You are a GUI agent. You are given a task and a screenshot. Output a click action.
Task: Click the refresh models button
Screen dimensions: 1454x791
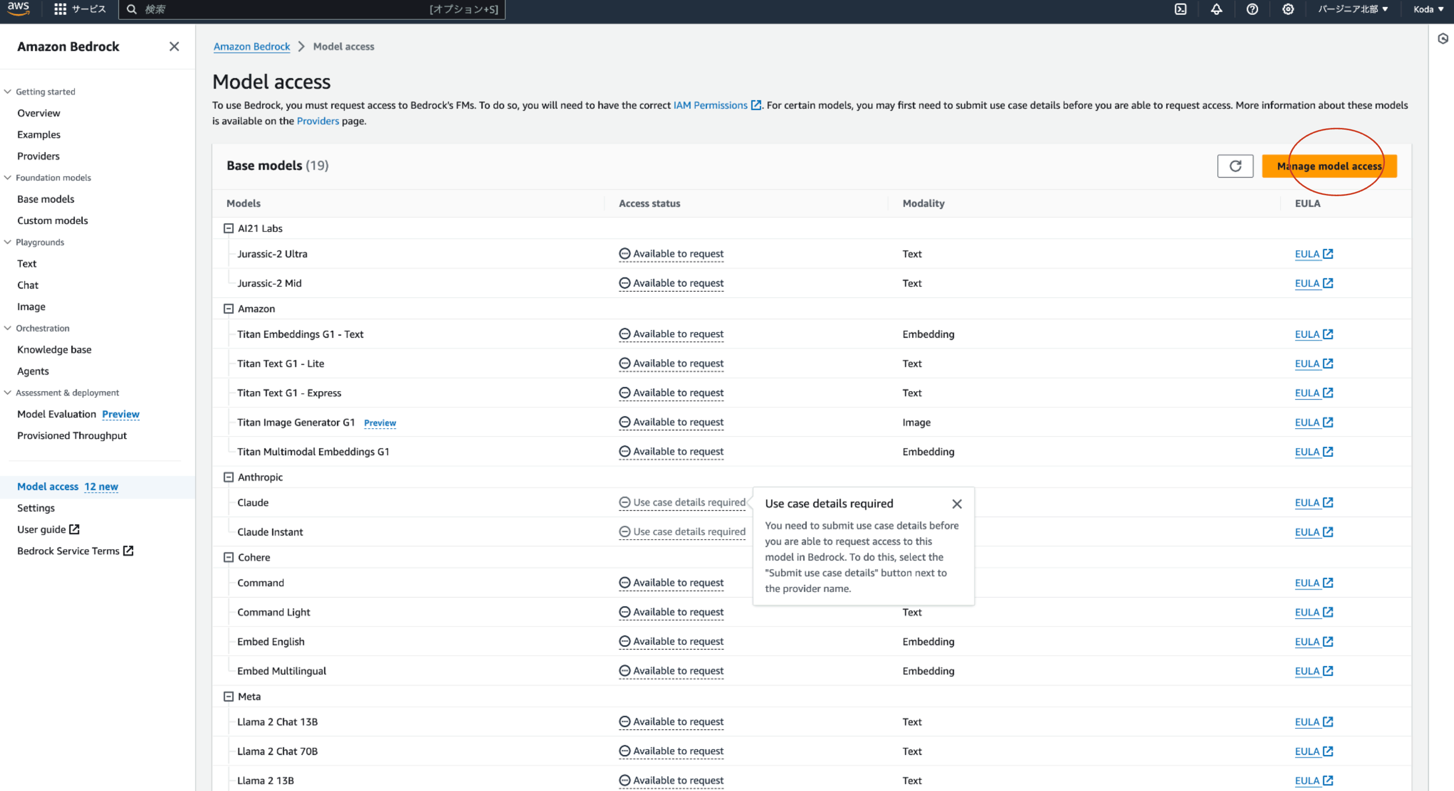coord(1235,166)
